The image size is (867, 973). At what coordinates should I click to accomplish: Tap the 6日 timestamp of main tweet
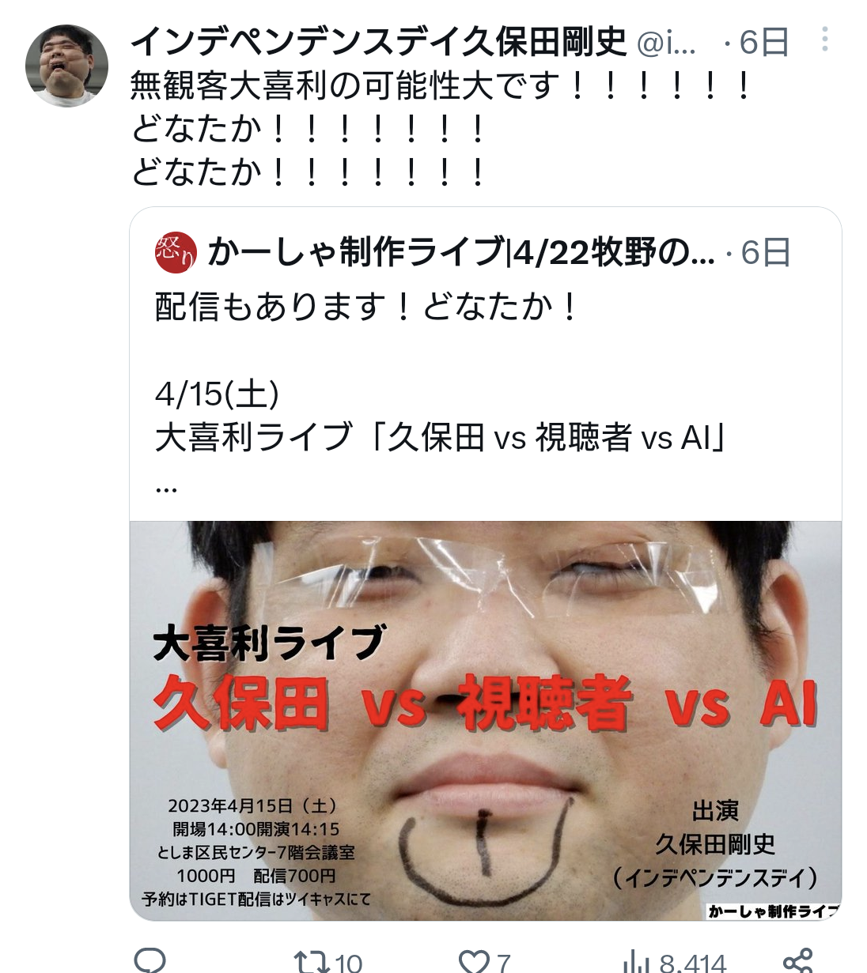point(764,42)
